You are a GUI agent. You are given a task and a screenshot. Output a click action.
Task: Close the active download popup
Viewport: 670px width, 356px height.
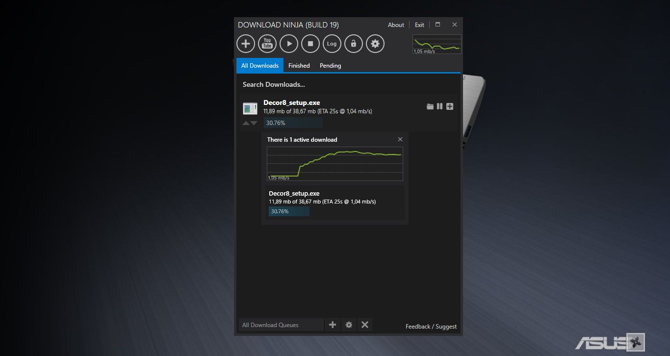click(x=400, y=140)
